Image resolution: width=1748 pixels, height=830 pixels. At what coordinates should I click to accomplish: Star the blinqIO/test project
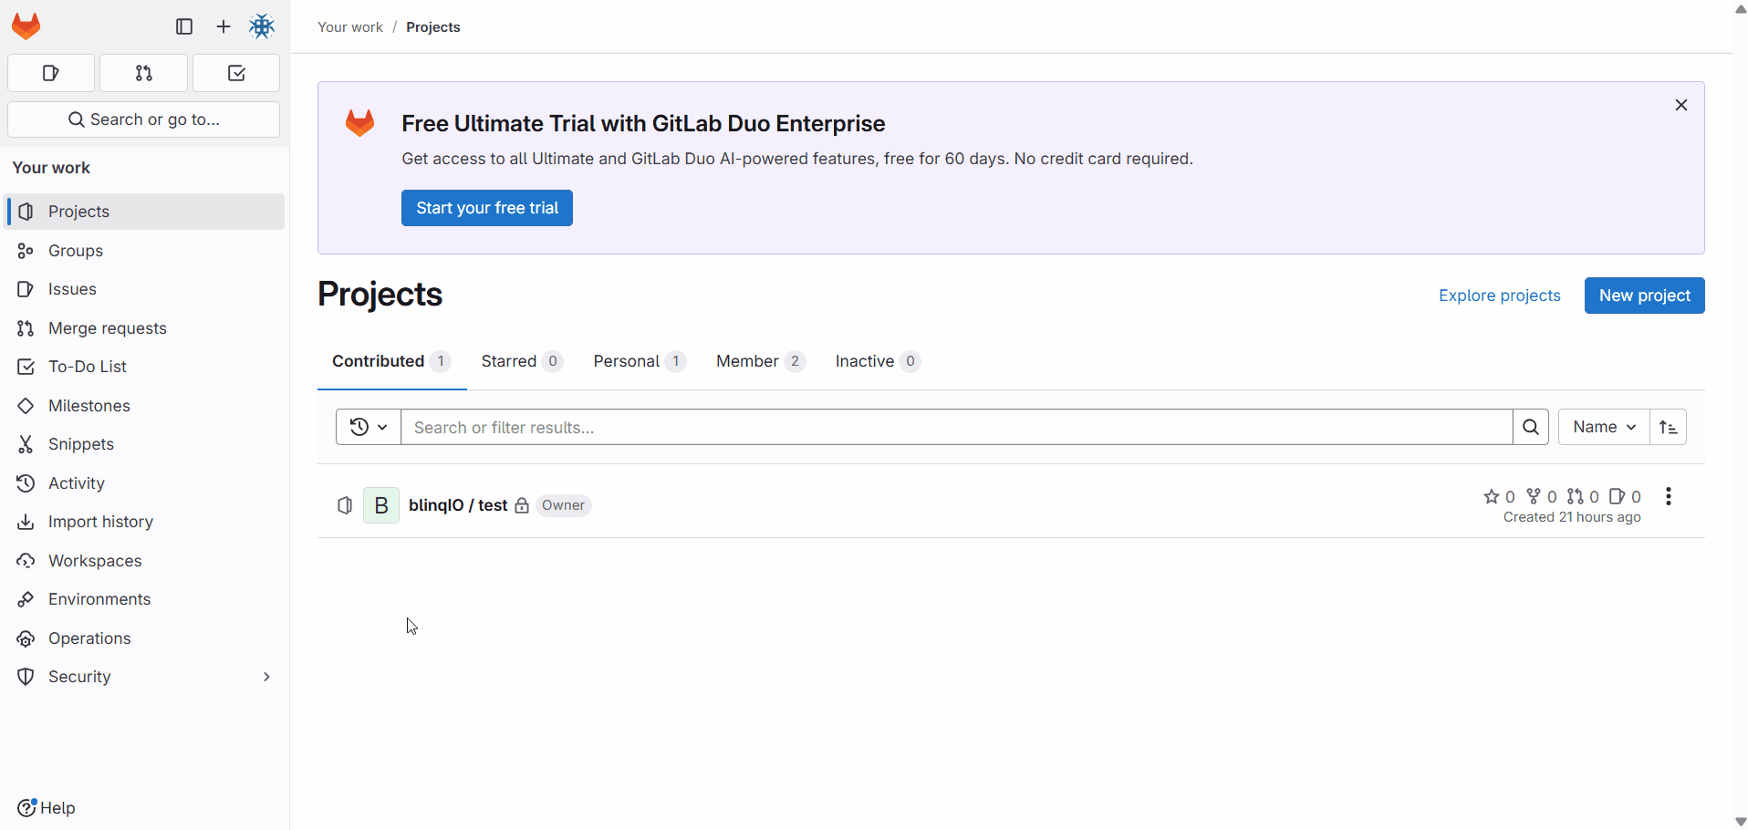click(x=1493, y=496)
